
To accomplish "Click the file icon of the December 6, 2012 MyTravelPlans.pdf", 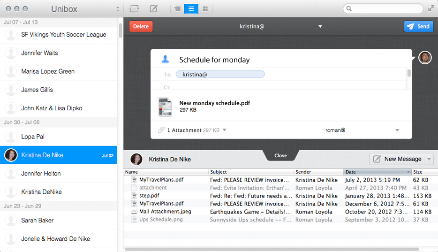I will (x=135, y=203).
